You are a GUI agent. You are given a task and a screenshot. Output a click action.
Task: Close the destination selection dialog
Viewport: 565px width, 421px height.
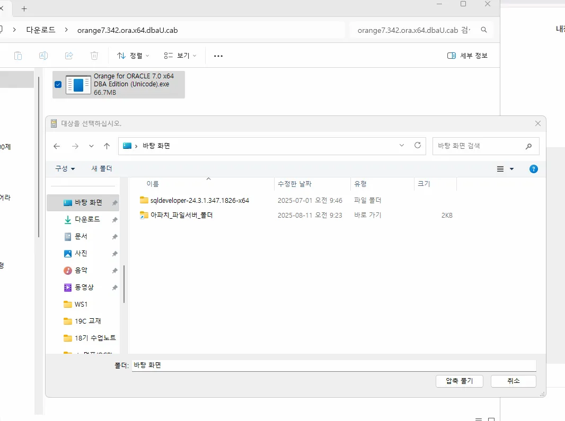point(538,123)
